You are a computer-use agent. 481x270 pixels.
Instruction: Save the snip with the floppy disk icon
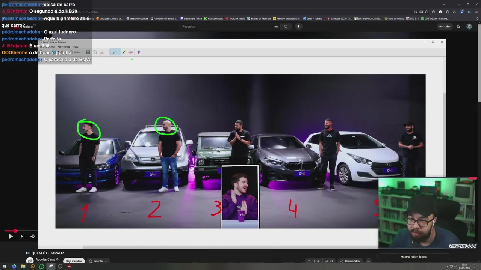click(x=88, y=52)
